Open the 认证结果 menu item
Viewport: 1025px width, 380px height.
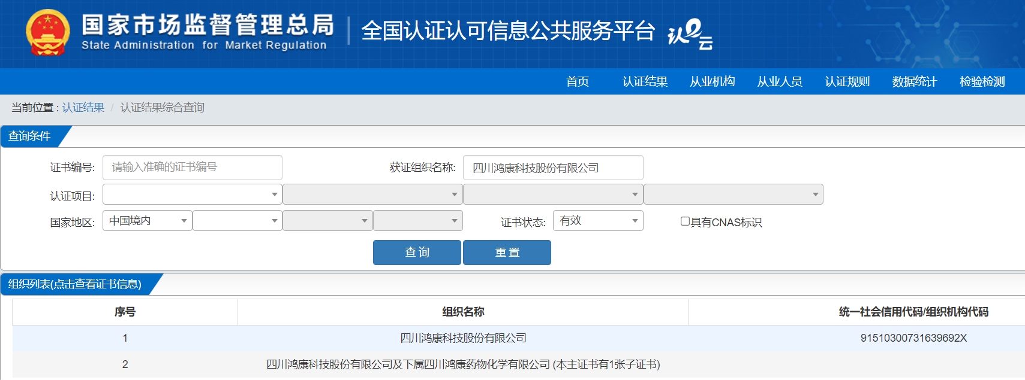click(645, 81)
